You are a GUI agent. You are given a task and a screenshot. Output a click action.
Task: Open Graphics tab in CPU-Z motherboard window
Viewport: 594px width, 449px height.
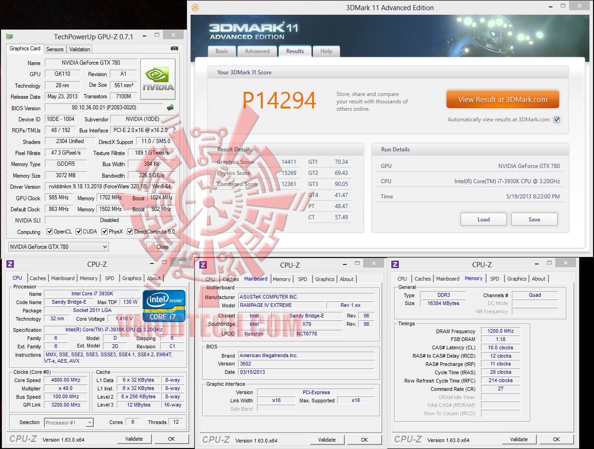[325, 279]
